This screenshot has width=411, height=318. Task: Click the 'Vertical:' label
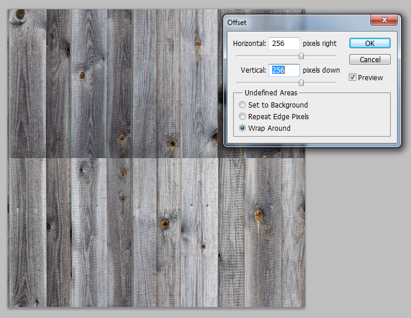point(253,70)
